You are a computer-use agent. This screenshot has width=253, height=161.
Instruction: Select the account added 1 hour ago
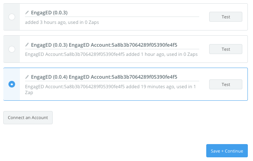pyautogui.click(x=12, y=49)
